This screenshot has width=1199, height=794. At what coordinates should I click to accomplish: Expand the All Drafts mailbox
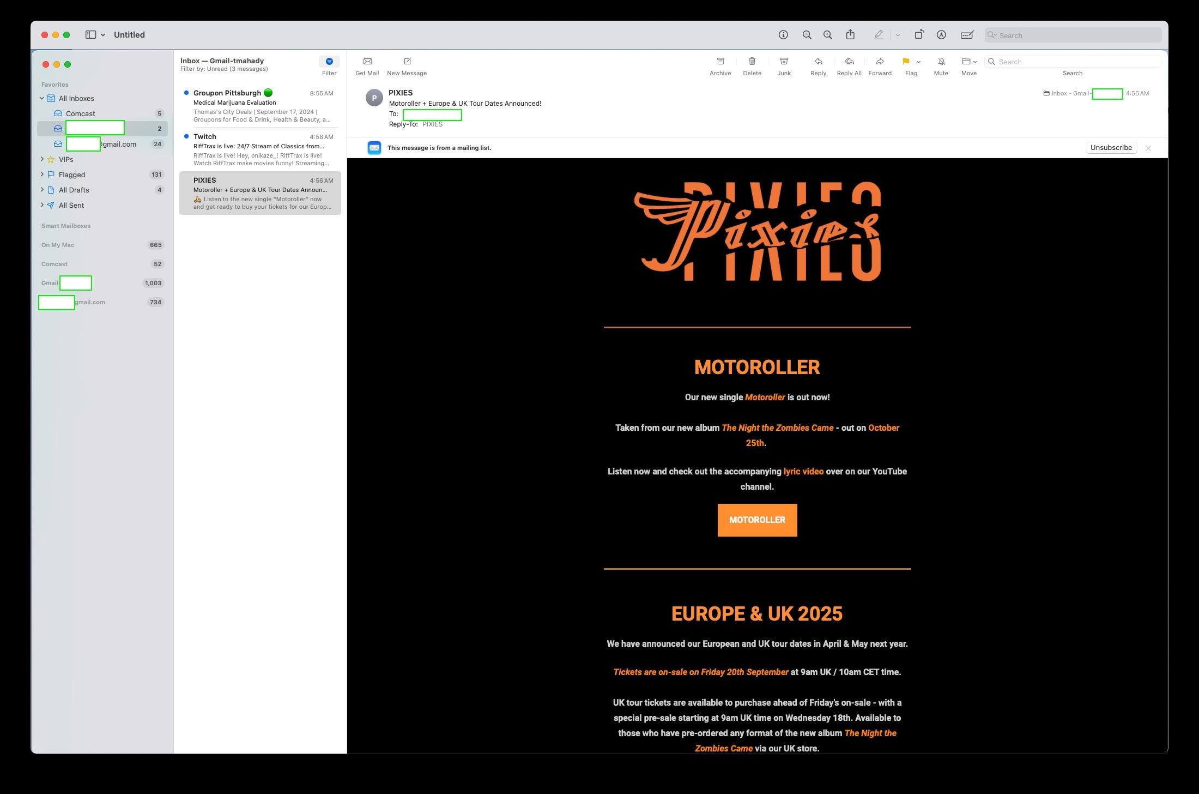[x=42, y=190]
